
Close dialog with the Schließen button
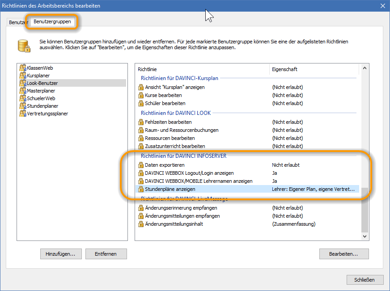[365, 280]
